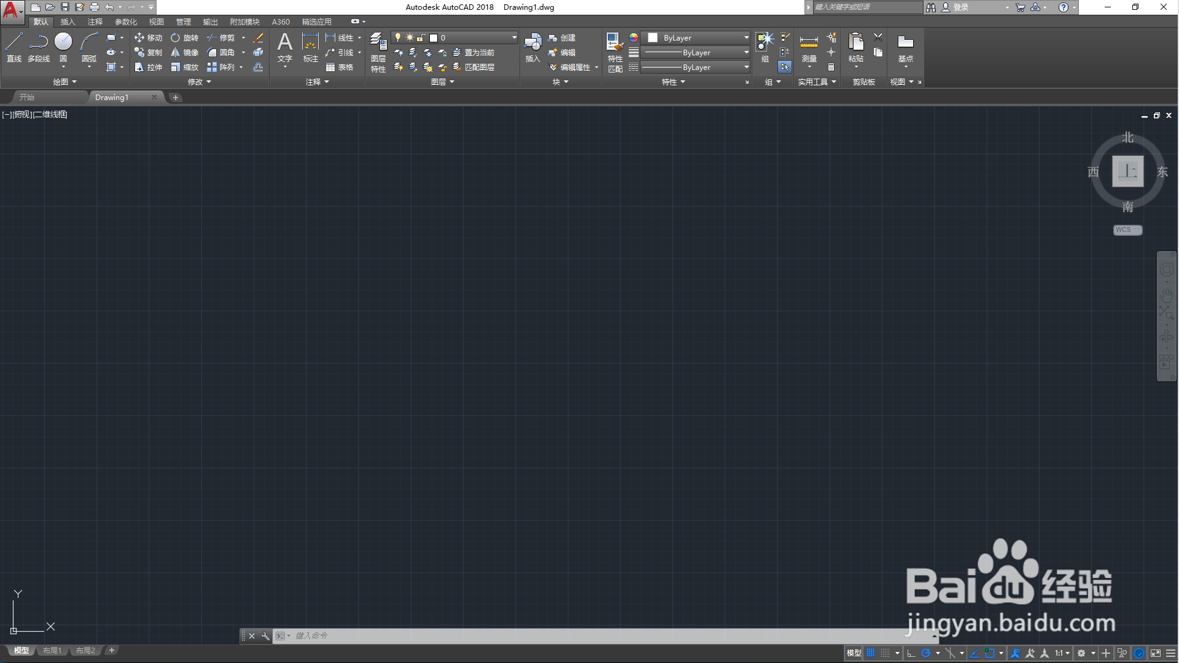The height and width of the screenshot is (663, 1179).
Task: Expand the 修改 panel flyout
Action: pyautogui.click(x=200, y=82)
